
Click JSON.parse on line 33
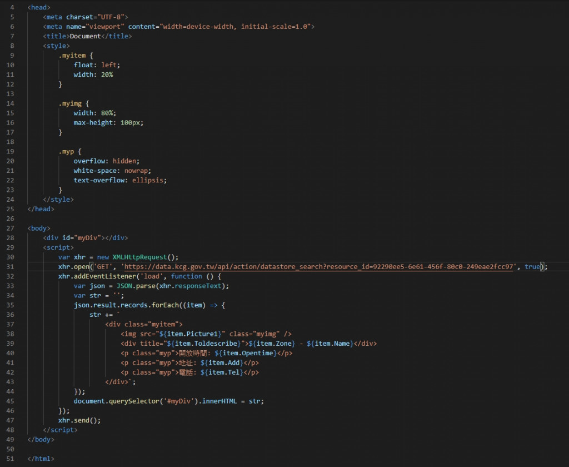click(136, 286)
